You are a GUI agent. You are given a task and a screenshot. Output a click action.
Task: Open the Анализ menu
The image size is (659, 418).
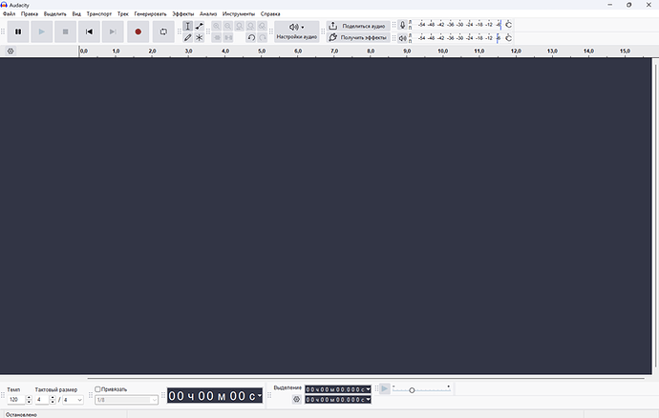[x=208, y=14]
